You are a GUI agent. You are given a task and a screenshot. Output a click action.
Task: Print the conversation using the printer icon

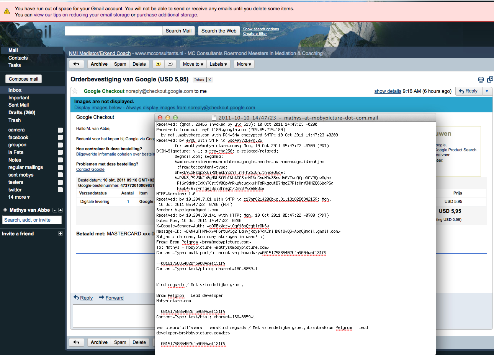pyautogui.click(x=481, y=79)
